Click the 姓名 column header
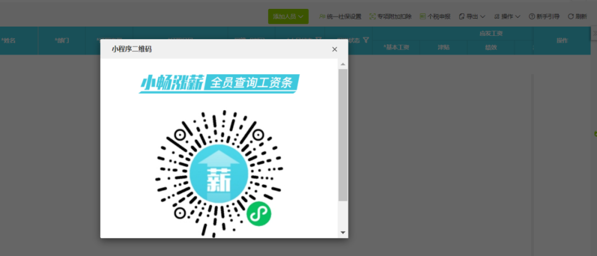The image size is (597, 256). coord(8,40)
